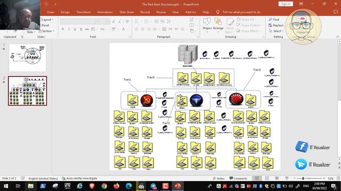
Task: Open the View ribbon tab
Action: coord(175,12)
